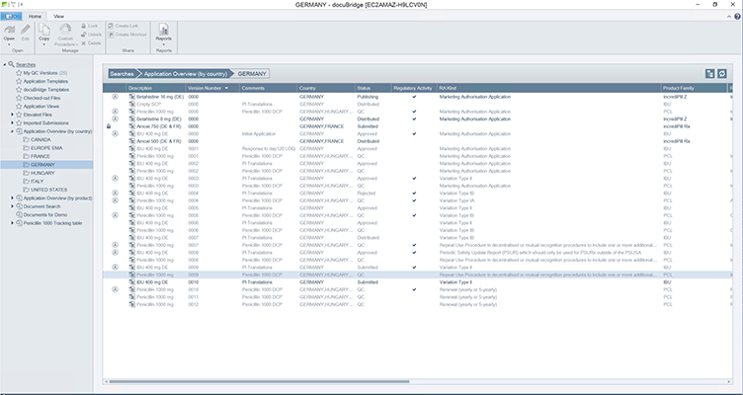Expand Penicillin 1000 Tracking table node

(x=11, y=223)
